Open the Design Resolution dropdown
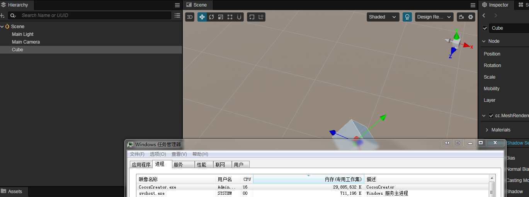529x197 pixels. [434, 17]
